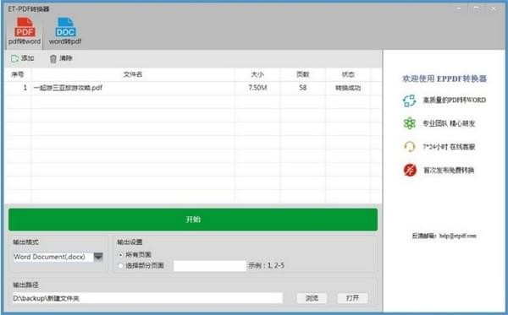Click the page range input field
The width and height of the screenshot is (508, 315).
coord(210,266)
